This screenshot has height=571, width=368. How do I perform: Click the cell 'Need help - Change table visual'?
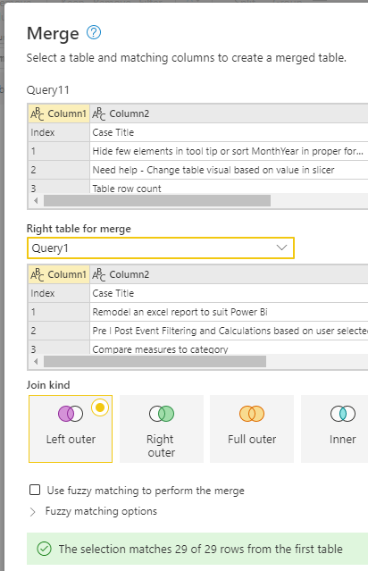(x=229, y=170)
